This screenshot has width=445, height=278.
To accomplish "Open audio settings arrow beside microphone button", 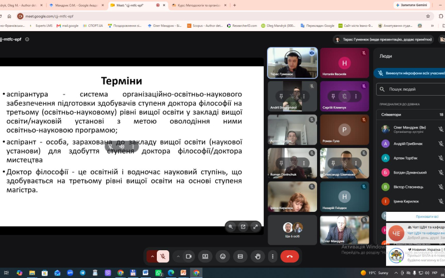I will (152, 256).
